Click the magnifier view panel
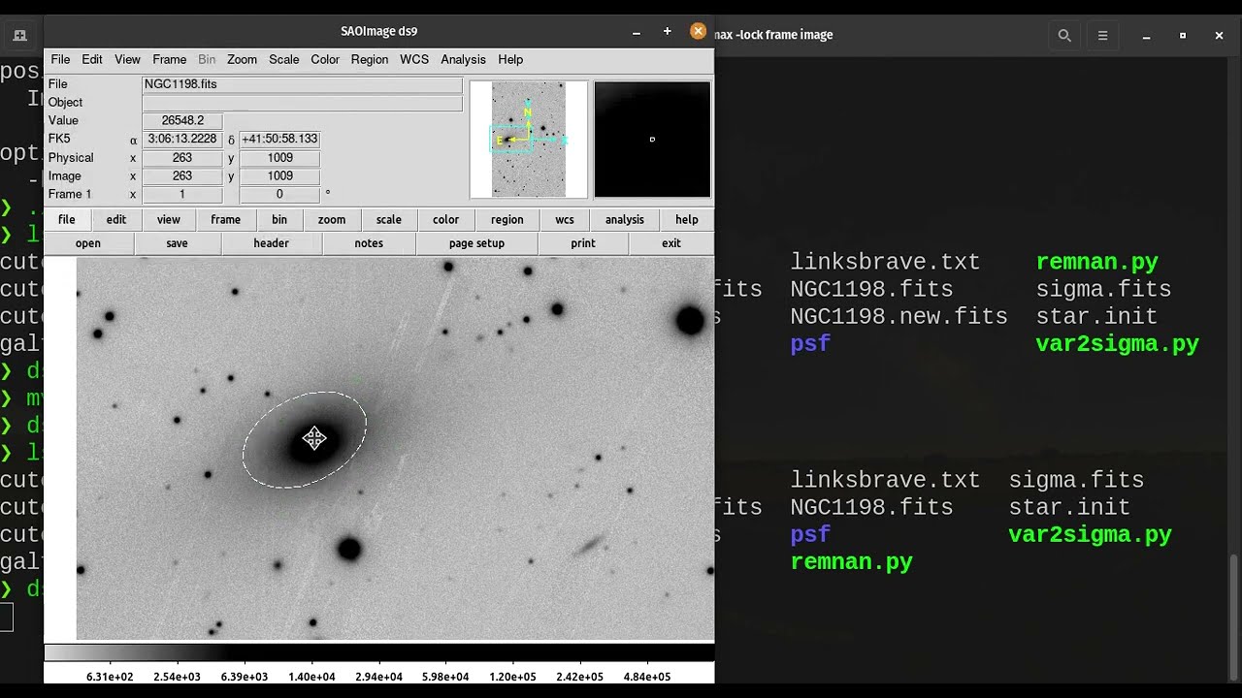 pos(652,140)
